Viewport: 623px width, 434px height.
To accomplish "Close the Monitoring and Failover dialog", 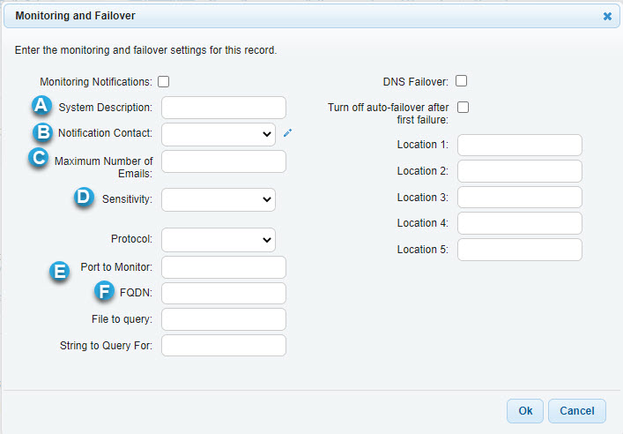I will (x=607, y=16).
